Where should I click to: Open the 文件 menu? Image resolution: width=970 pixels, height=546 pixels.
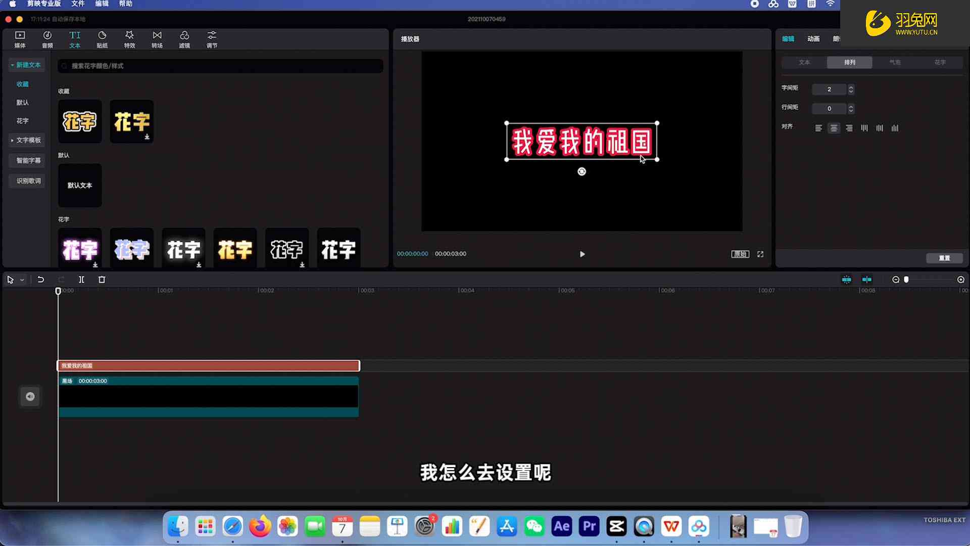[x=78, y=4]
